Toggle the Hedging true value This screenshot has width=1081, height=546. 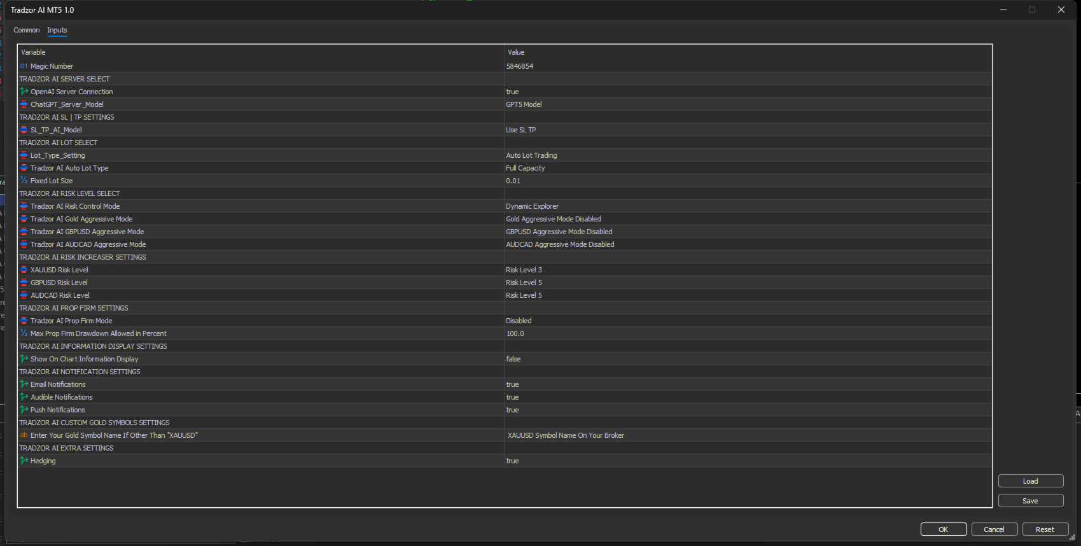[x=748, y=461]
